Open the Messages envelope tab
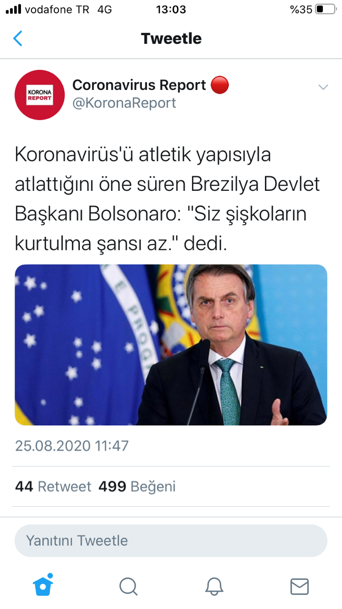 299,586
